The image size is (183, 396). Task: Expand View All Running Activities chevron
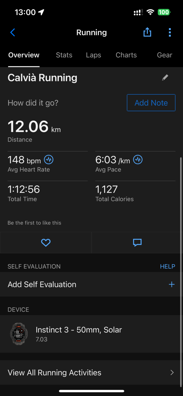coord(172,373)
